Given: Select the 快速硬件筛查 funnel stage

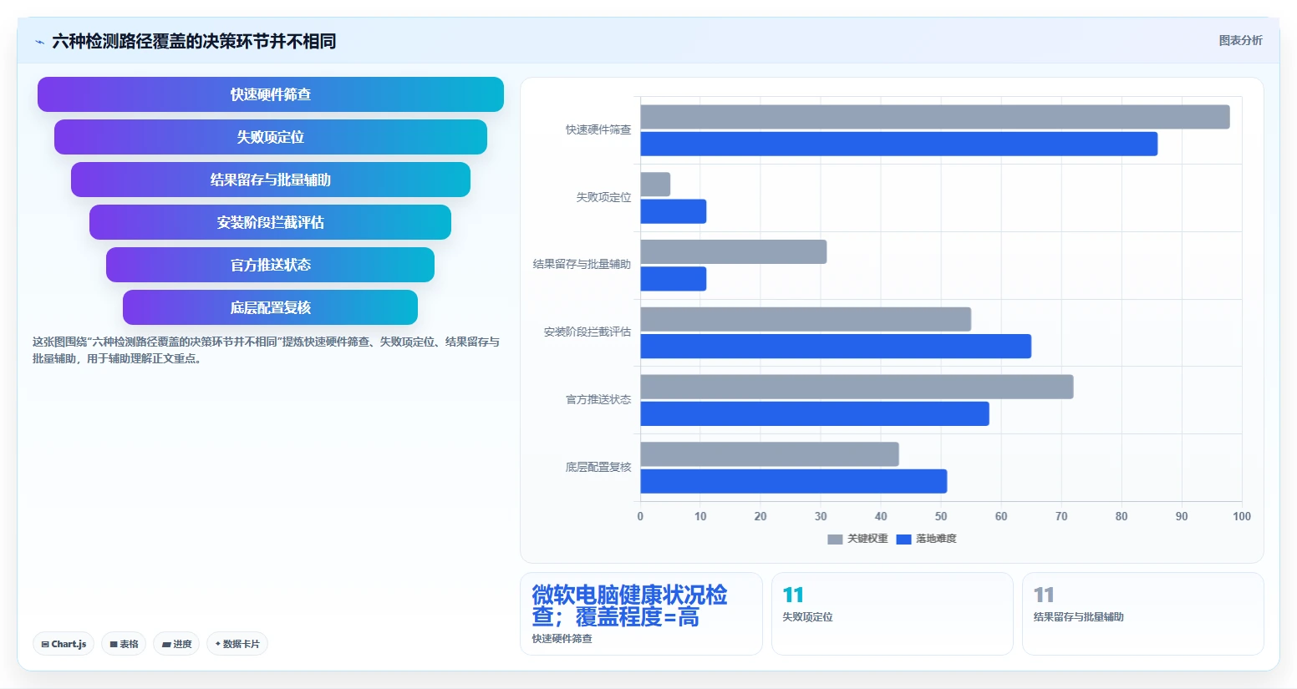Looking at the screenshot, I should pos(271,94).
